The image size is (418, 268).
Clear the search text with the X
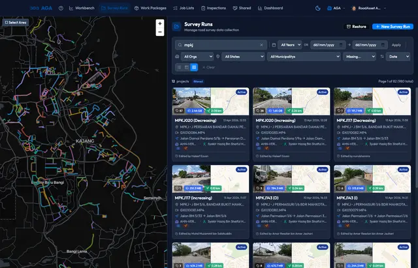[x=261, y=45]
